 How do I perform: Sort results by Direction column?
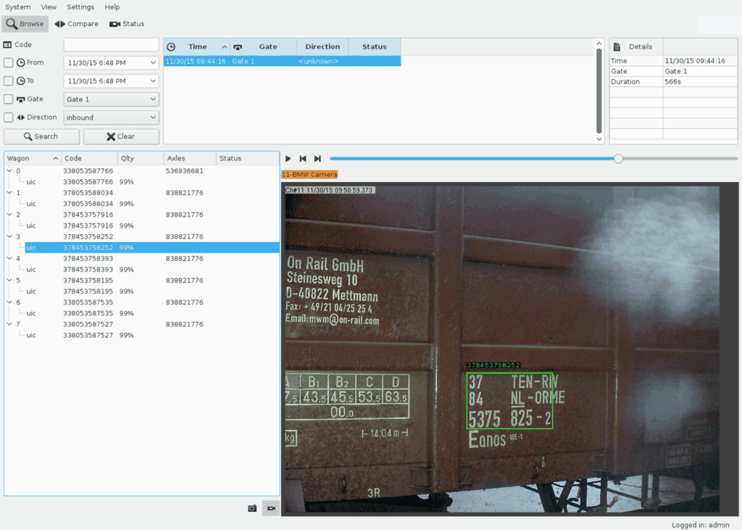[x=322, y=47]
